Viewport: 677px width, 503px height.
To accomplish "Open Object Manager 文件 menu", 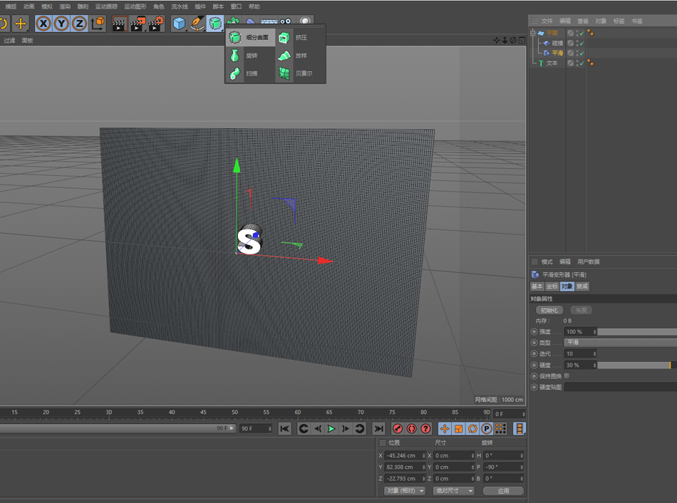I will tap(547, 21).
